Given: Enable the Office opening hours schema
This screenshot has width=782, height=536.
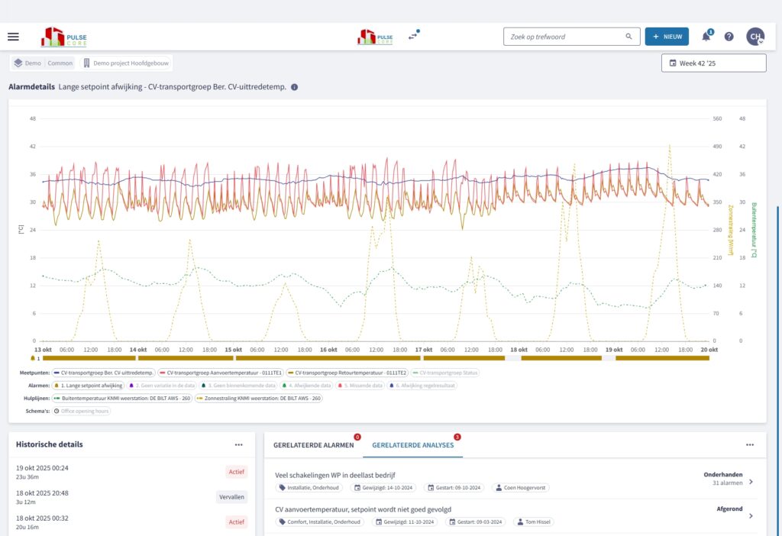Looking at the screenshot, I should pos(81,411).
